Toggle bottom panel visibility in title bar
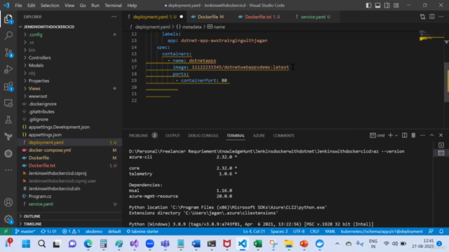Viewport: 449px width, 252px height. click(x=377, y=6)
